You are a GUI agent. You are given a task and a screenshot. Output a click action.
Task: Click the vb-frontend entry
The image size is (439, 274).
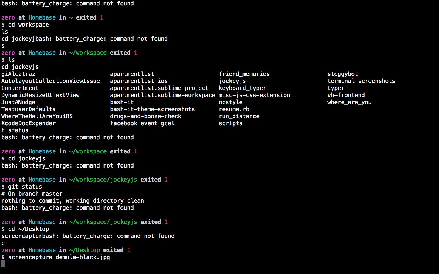pyautogui.click(x=346, y=95)
